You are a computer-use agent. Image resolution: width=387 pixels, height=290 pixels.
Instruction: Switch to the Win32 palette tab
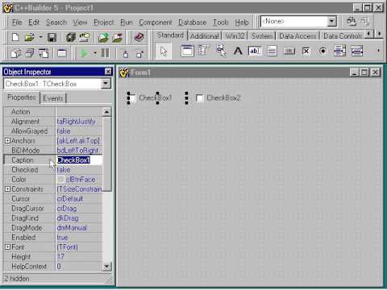click(x=235, y=35)
